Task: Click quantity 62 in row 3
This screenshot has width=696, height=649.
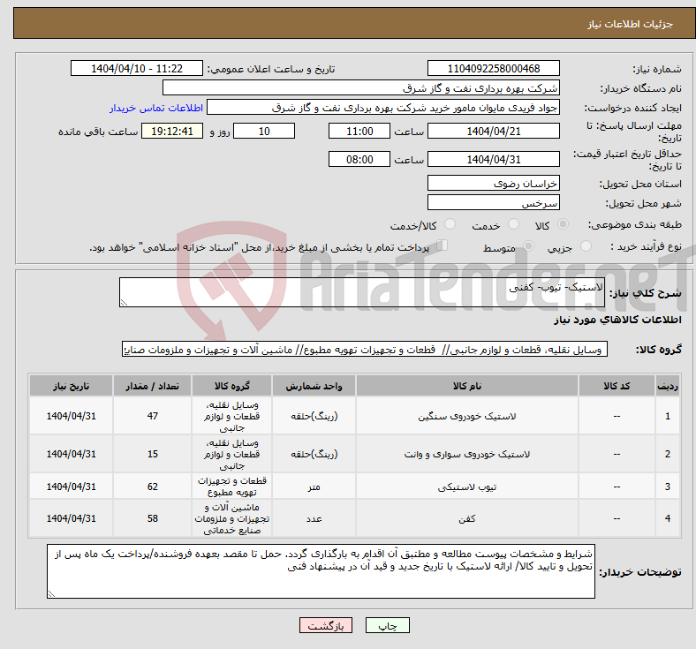Action: (152, 487)
